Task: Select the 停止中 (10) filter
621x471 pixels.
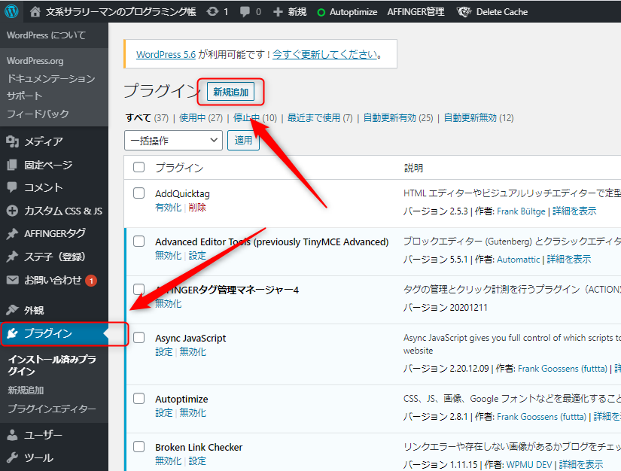Action: click(x=255, y=118)
